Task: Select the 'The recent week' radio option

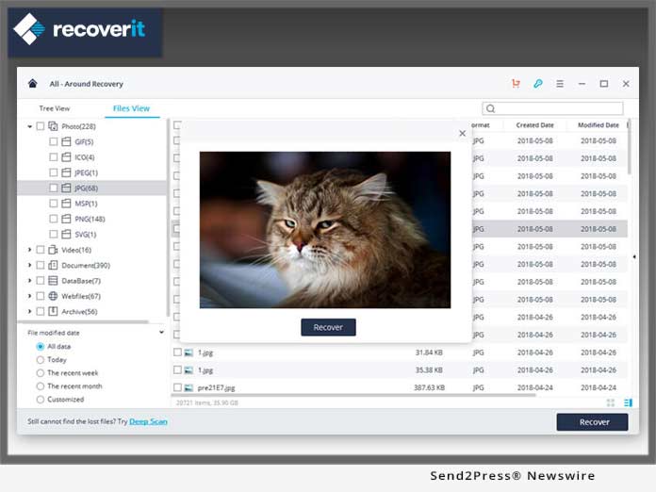Action: pyautogui.click(x=40, y=372)
